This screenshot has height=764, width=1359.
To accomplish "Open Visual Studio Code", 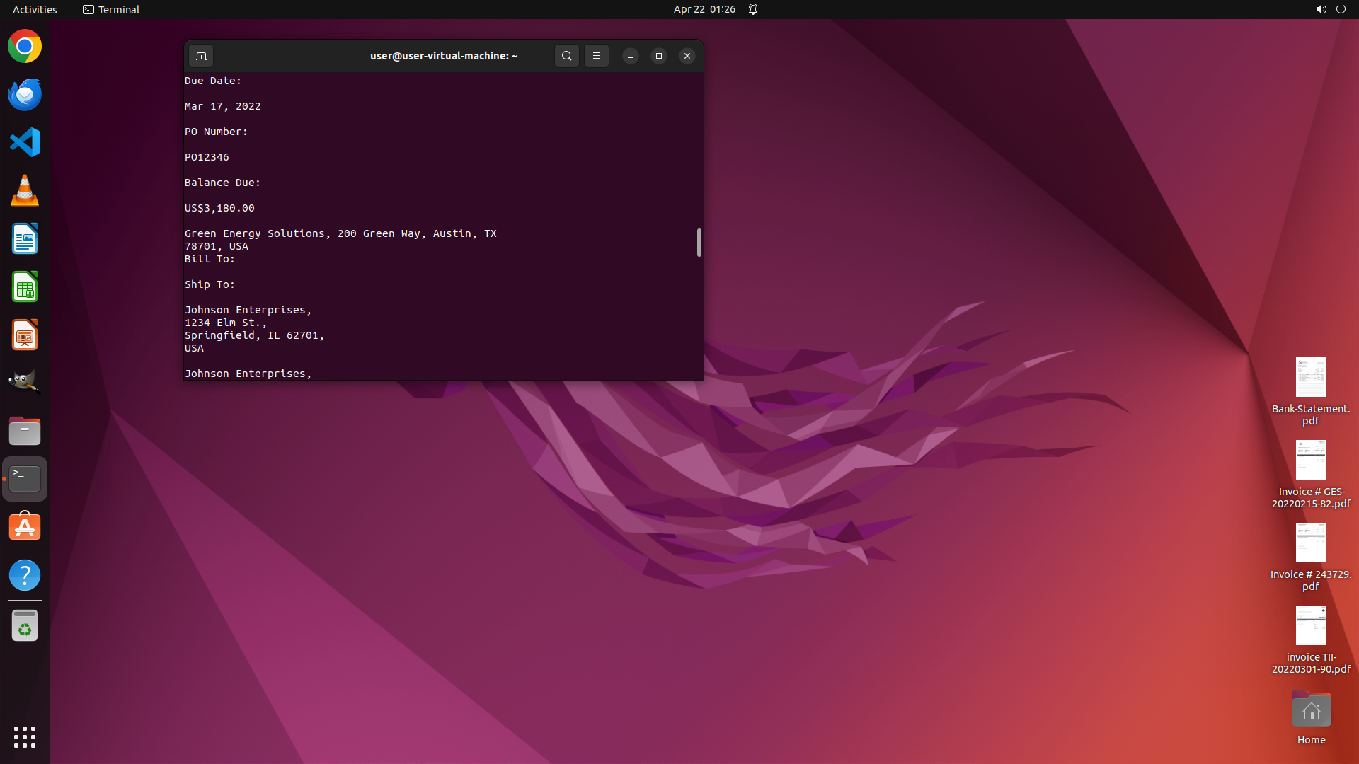I will click(x=25, y=143).
